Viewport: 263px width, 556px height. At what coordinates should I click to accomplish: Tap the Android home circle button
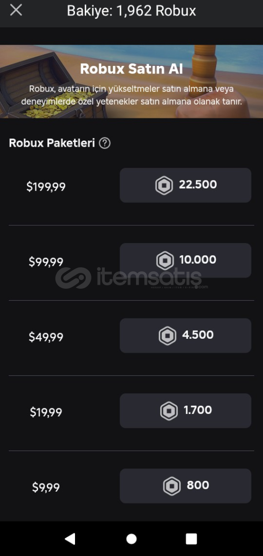[x=131, y=538]
